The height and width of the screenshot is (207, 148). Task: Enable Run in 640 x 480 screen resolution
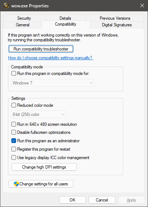(14, 124)
